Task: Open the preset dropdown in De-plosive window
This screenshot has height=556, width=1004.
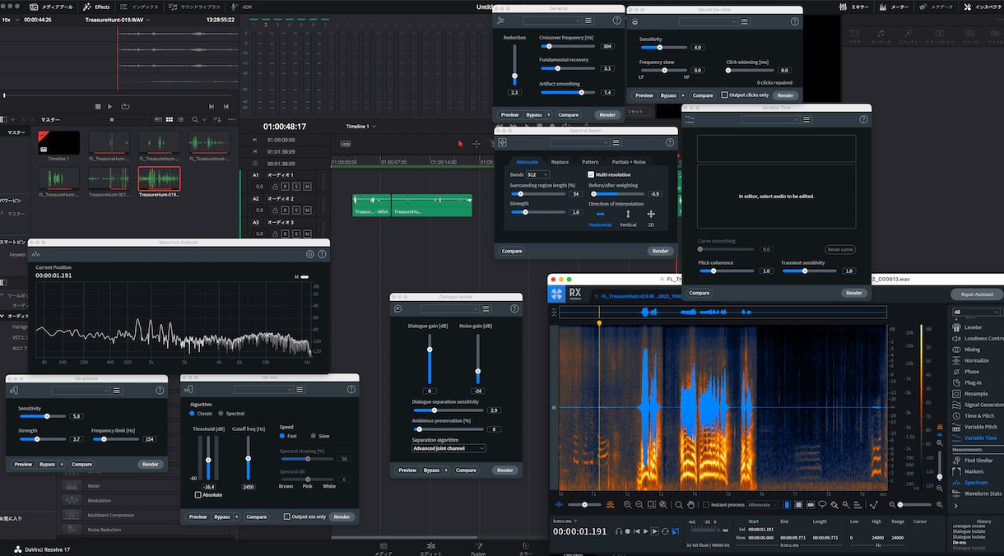Action: pos(80,391)
